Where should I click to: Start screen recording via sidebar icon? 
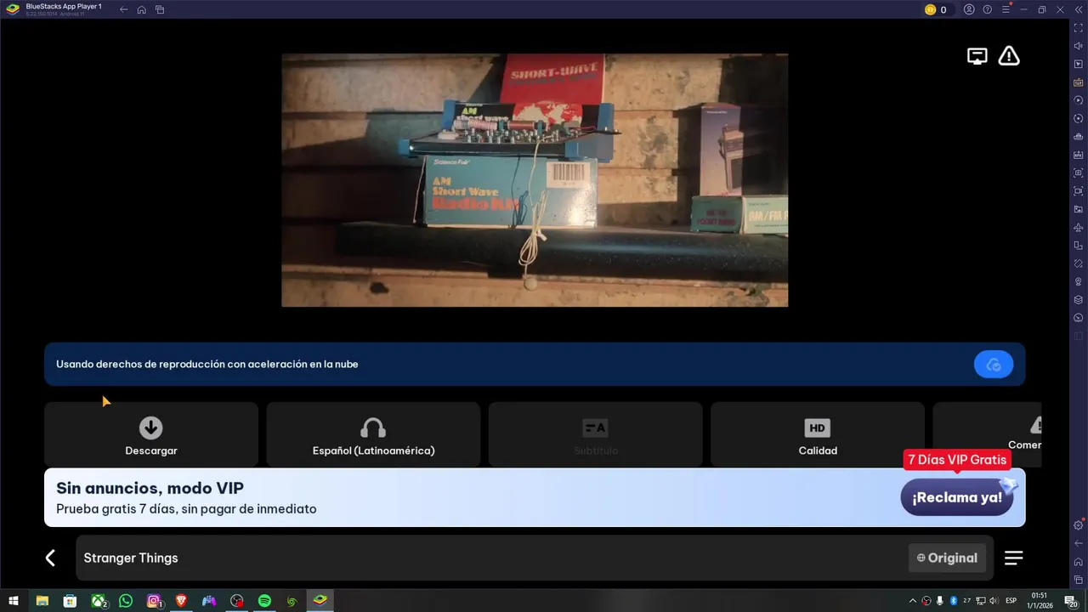pos(1079,191)
